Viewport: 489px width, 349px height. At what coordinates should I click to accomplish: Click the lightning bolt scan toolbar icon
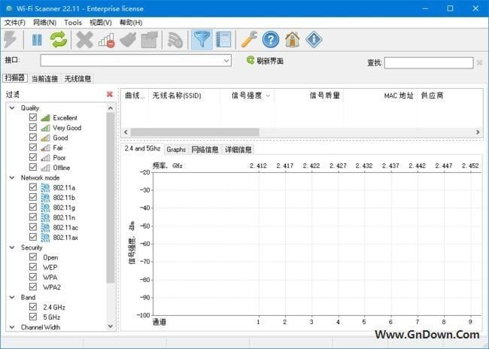click(11, 40)
